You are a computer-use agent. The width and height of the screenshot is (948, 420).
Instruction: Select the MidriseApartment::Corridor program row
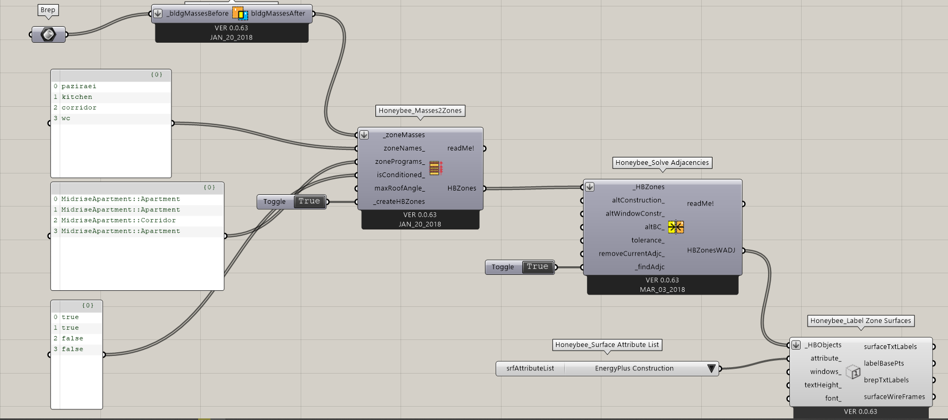[x=137, y=220]
